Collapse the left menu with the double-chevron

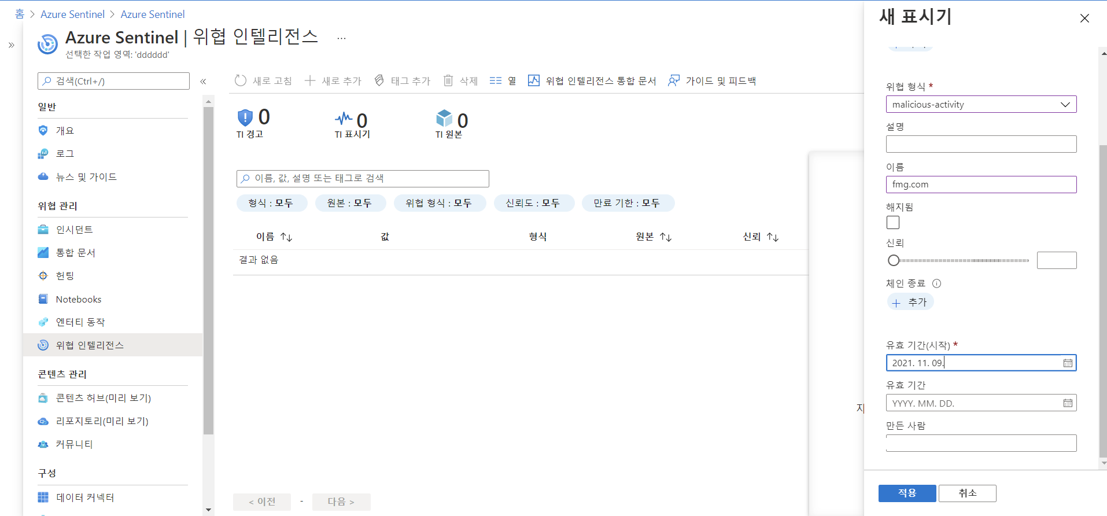point(204,82)
